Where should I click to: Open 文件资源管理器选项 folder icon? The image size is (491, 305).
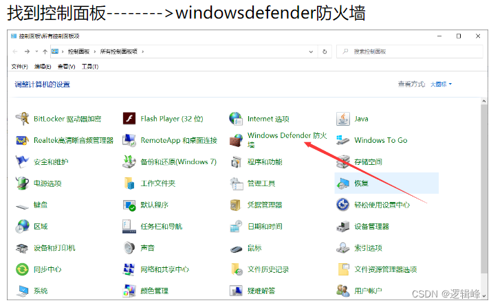click(344, 269)
